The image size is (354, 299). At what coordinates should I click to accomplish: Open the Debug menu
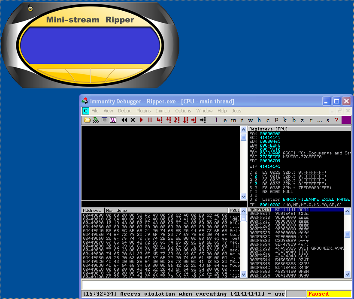click(x=124, y=111)
